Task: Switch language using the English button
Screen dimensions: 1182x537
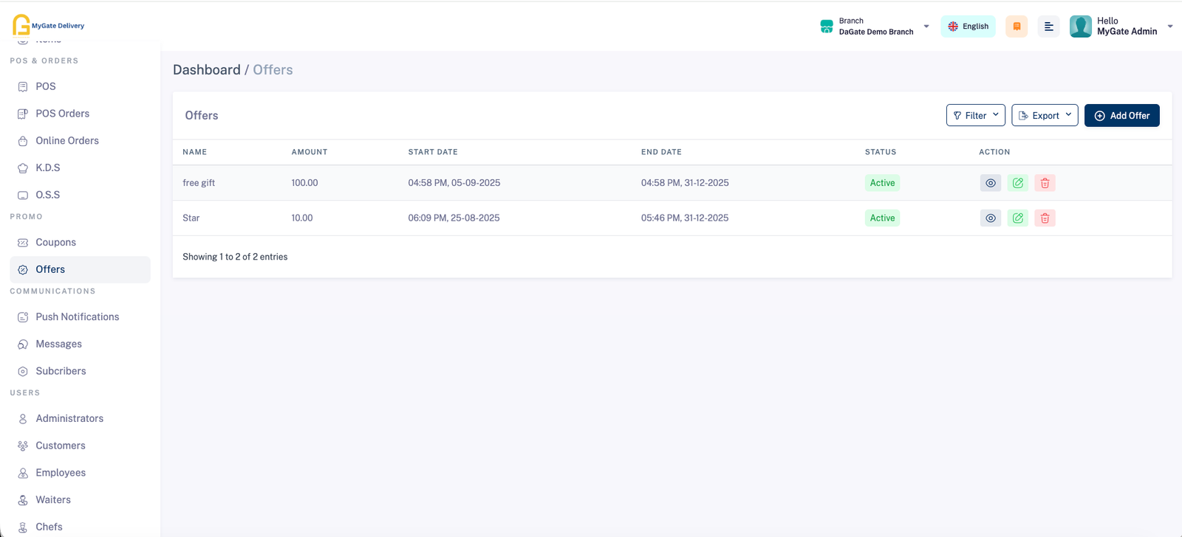Action: coord(968,27)
